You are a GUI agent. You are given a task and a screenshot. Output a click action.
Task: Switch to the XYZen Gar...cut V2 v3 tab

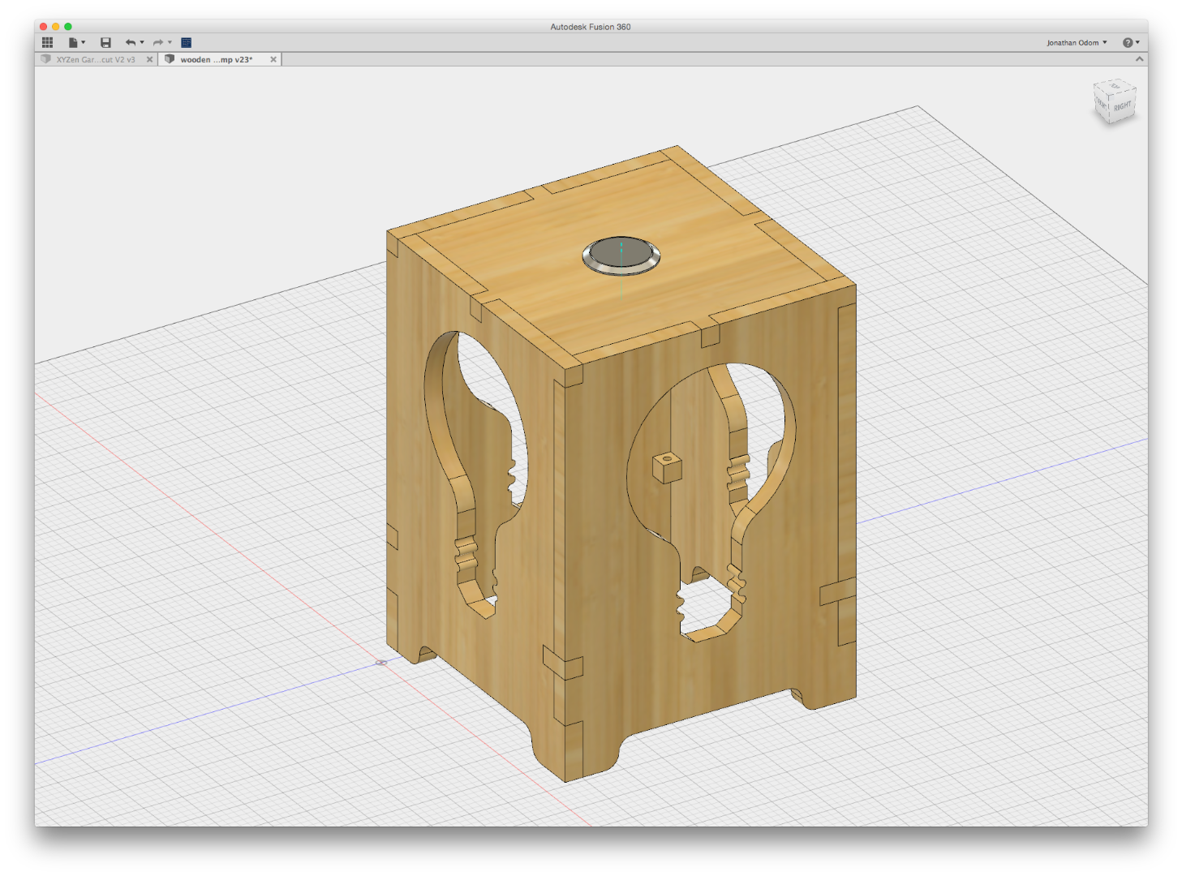pyautogui.click(x=95, y=59)
